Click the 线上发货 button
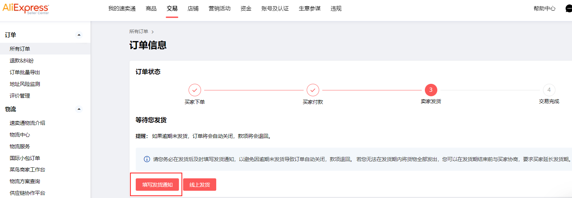Viewport: 572px width, 198px height. click(200, 185)
